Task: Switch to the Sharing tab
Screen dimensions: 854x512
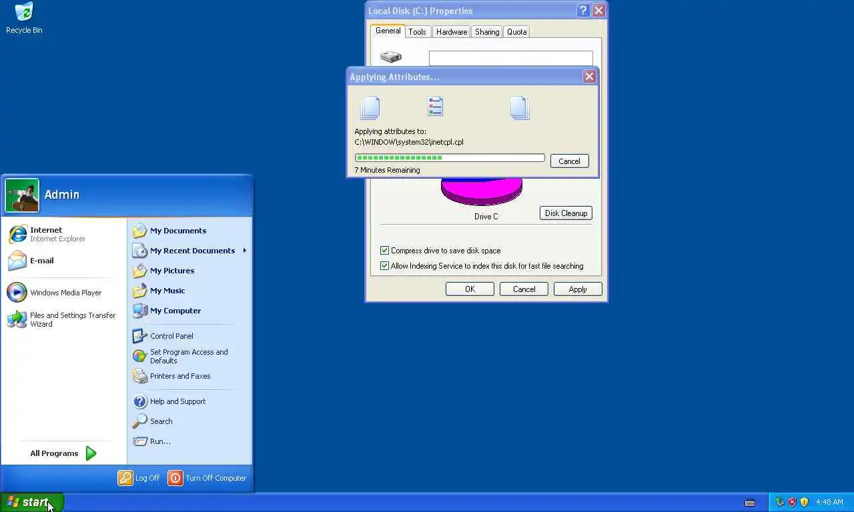Action: tap(487, 32)
